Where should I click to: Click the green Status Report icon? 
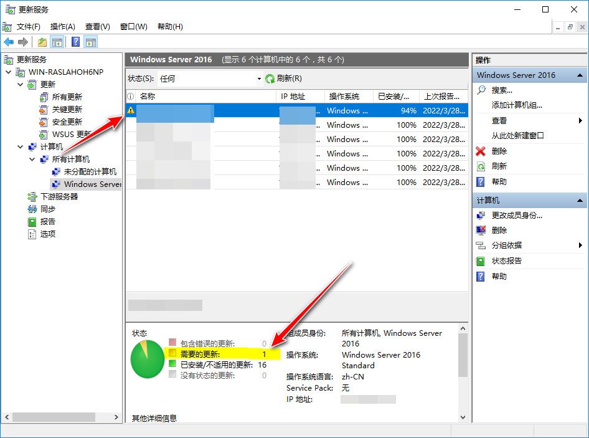click(x=481, y=261)
